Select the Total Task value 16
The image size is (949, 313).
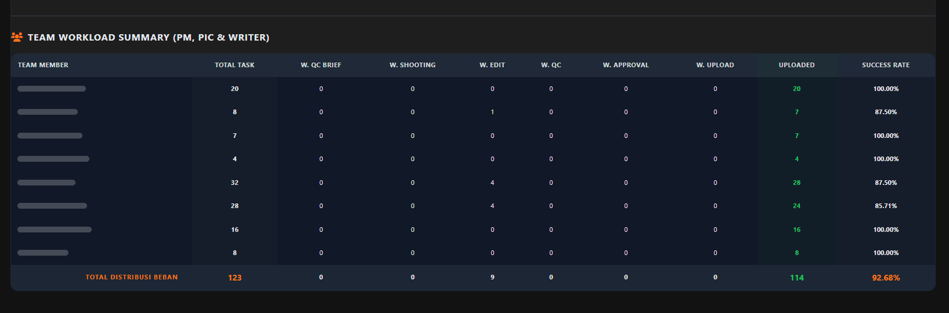(234, 230)
